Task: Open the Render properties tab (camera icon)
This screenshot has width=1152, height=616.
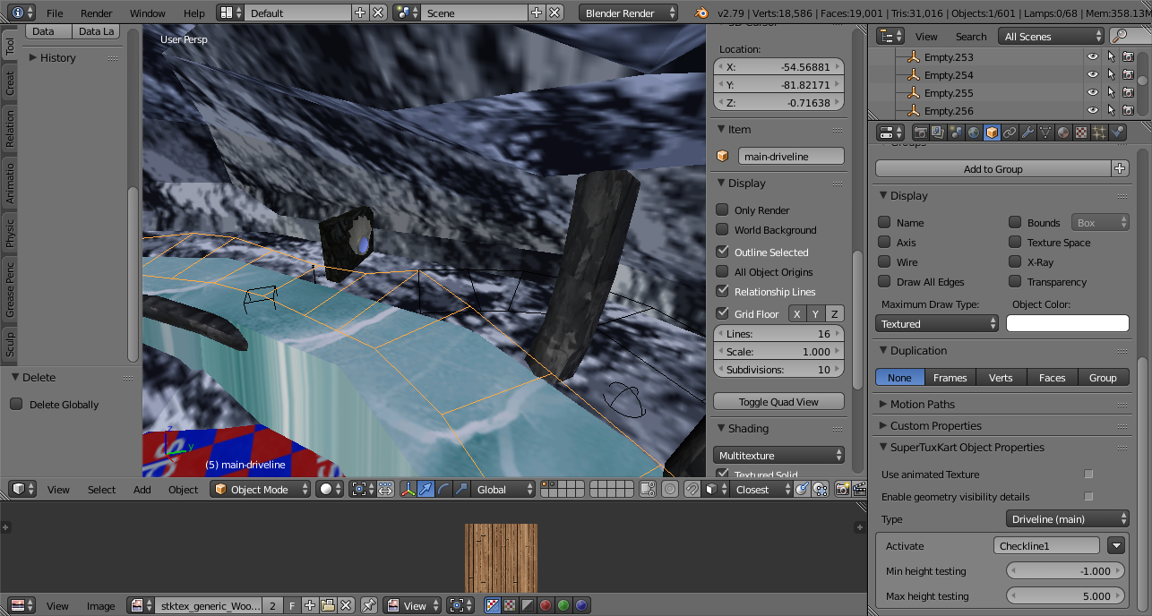Action: [920, 133]
